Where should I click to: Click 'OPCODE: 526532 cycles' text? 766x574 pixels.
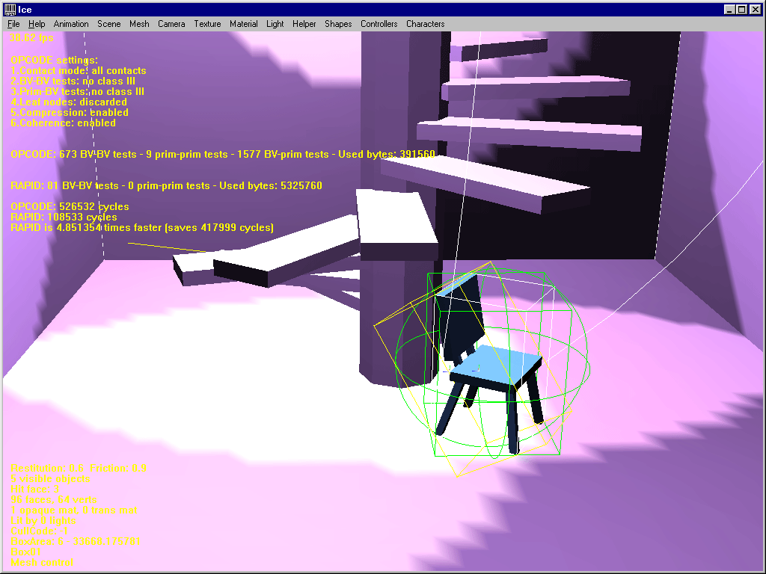[70, 206]
